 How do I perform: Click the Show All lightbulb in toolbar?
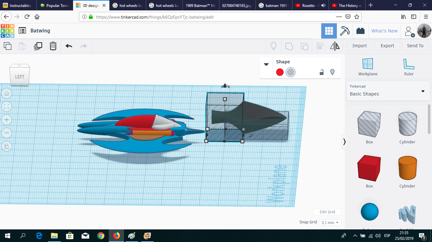coord(274,46)
